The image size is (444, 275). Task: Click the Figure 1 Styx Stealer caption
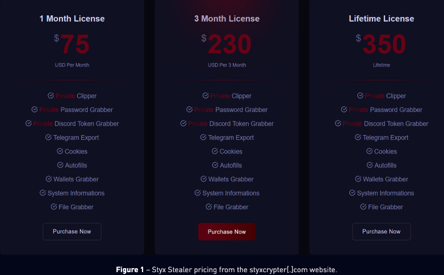[x=227, y=269]
